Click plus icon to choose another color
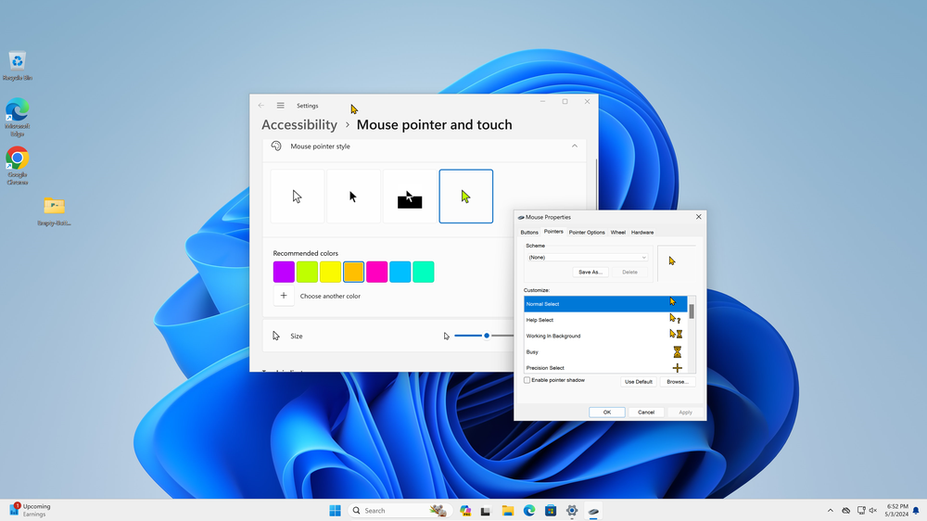 coord(284,296)
